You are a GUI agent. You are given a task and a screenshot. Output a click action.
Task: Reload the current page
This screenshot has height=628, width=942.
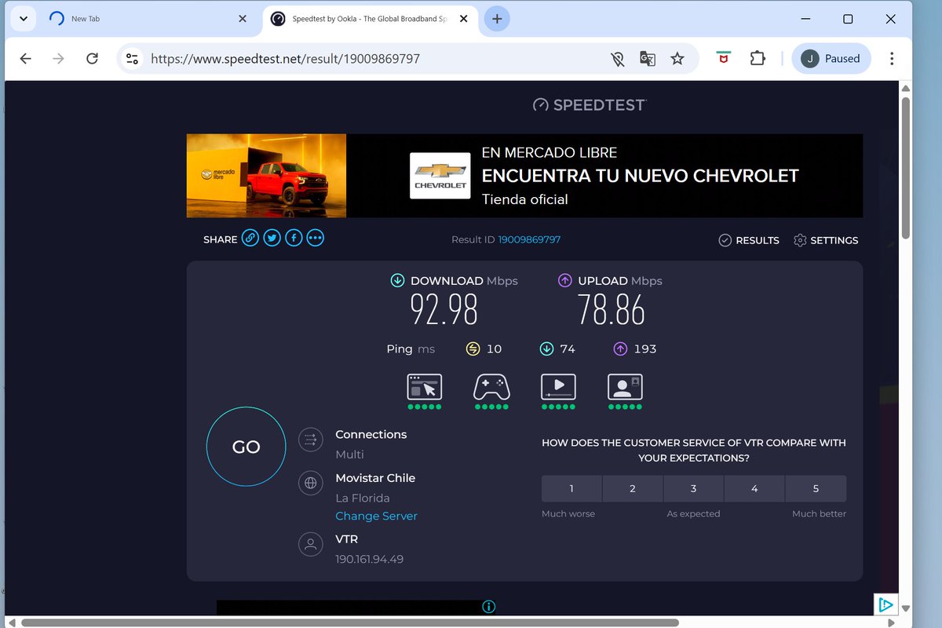tap(92, 59)
